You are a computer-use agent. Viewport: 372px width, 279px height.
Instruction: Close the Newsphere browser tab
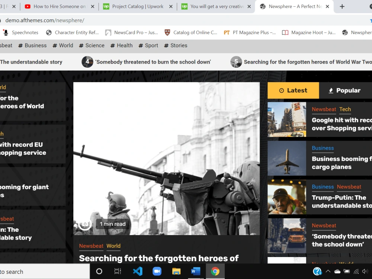[x=327, y=6]
